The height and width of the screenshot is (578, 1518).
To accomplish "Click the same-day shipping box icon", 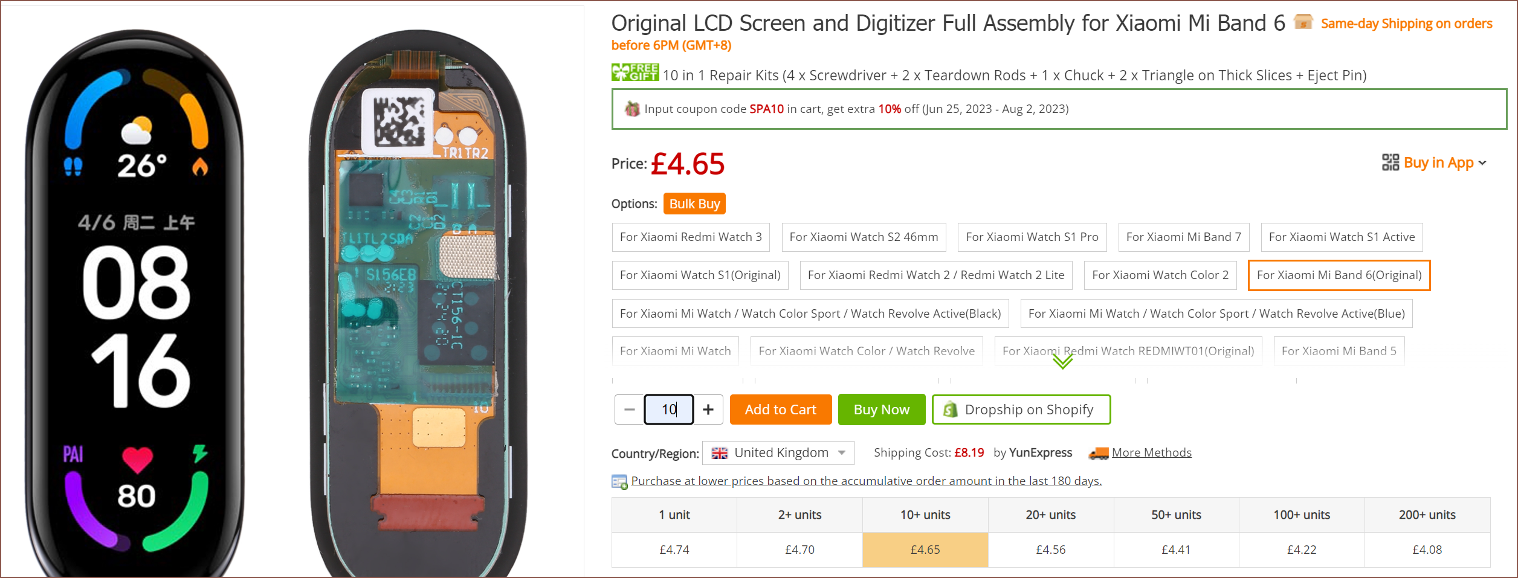I will click(x=1303, y=22).
